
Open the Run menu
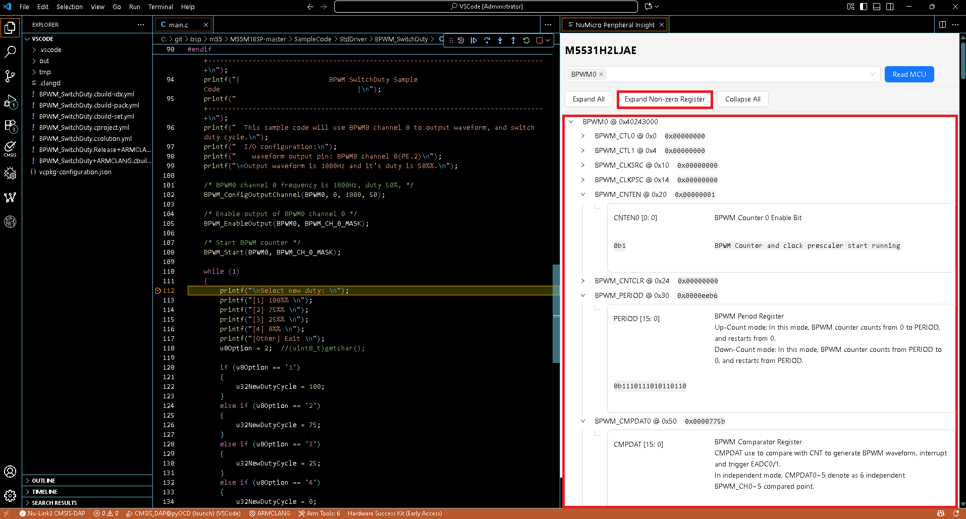(x=135, y=7)
